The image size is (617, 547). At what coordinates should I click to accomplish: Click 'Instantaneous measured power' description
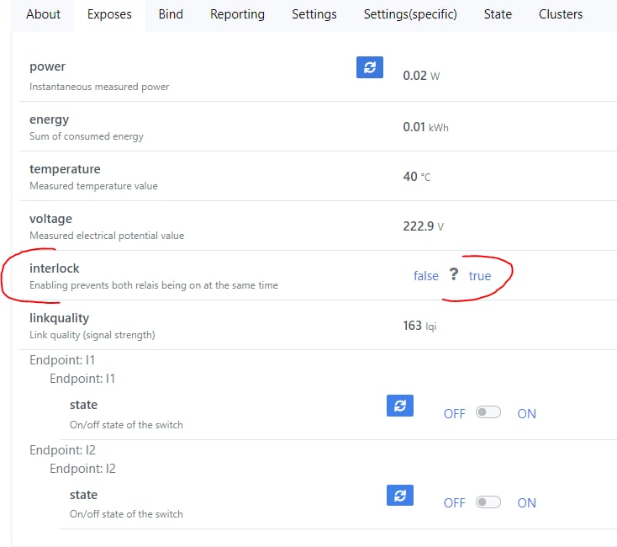[x=99, y=87]
